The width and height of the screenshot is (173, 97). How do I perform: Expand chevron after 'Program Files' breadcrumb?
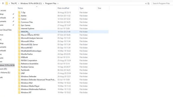tap(58, 4)
